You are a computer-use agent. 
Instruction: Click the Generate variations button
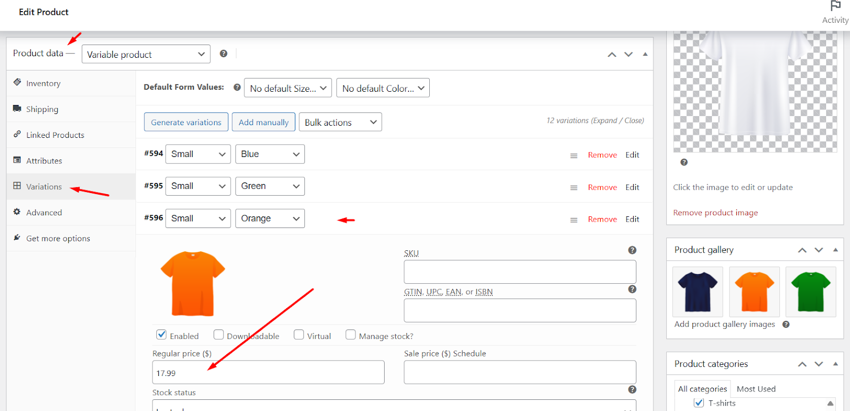[x=186, y=122]
